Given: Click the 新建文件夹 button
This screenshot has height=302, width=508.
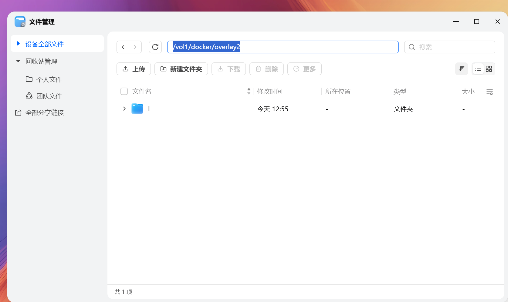Looking at the screenshot, I should 181,69.
